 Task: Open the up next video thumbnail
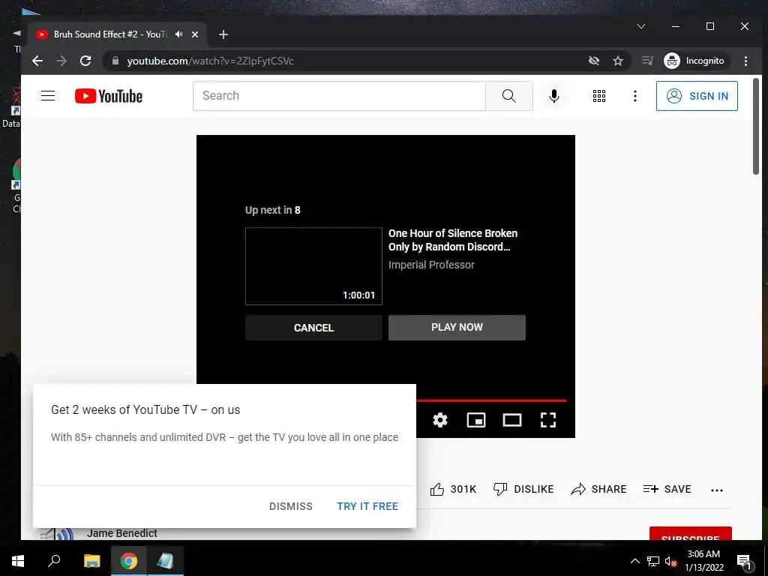313,266
